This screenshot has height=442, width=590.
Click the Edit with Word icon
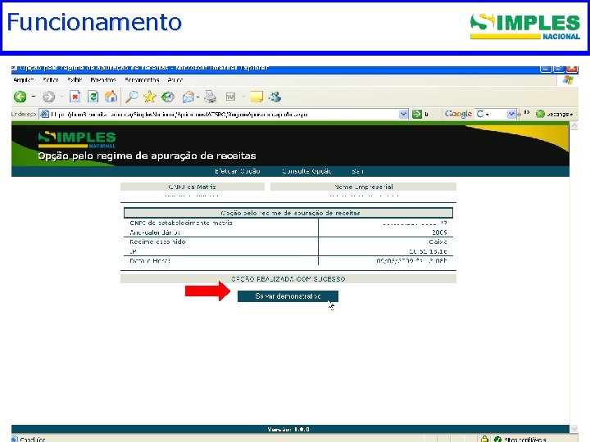click(230, 97)
